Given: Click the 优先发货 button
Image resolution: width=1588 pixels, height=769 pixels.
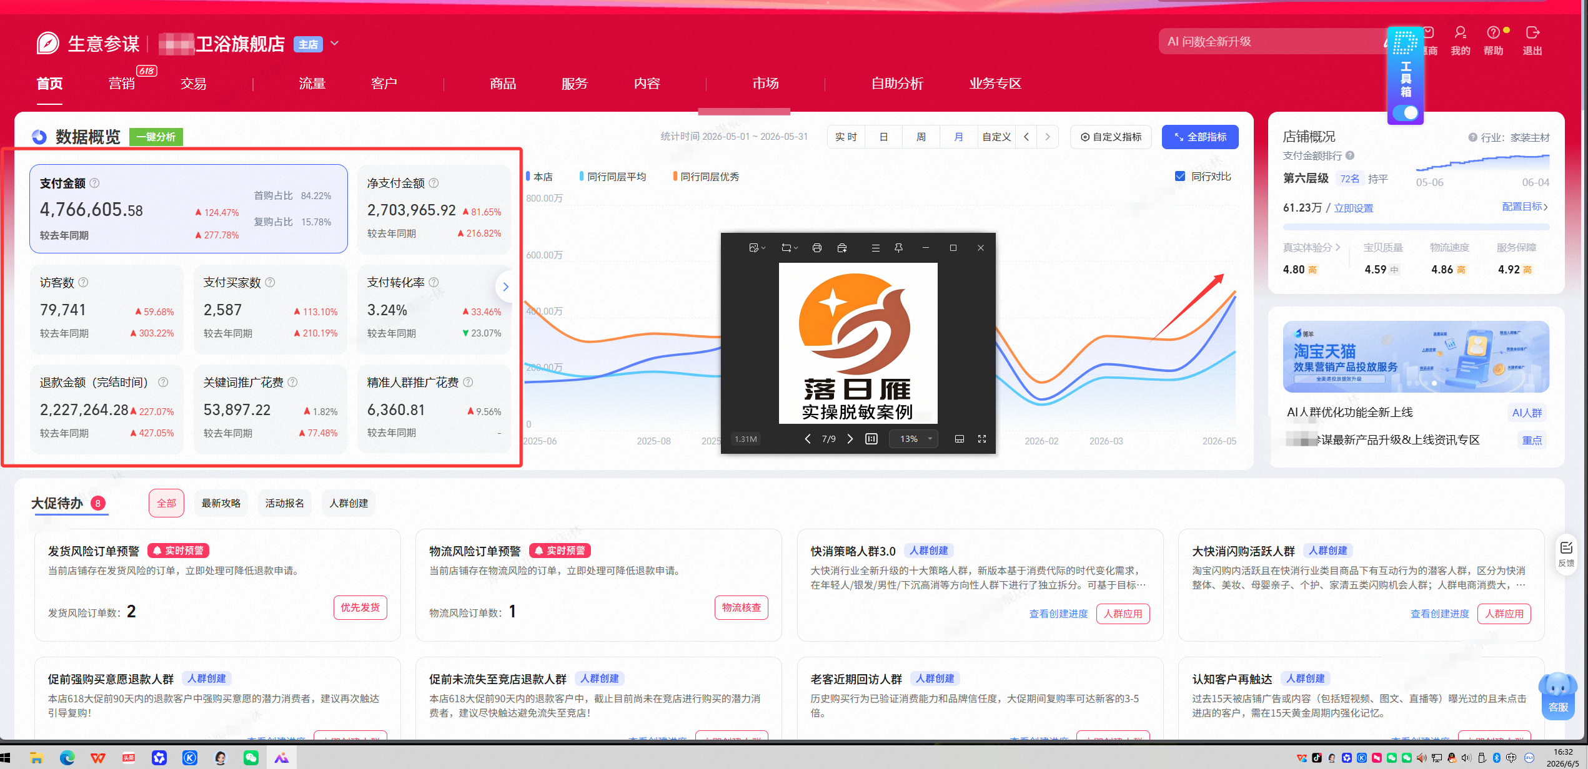Looking at the screenshot, I should coord(360,607).
